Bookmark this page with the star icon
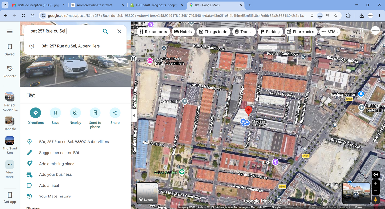385x209 pixels. coord(336,16)
